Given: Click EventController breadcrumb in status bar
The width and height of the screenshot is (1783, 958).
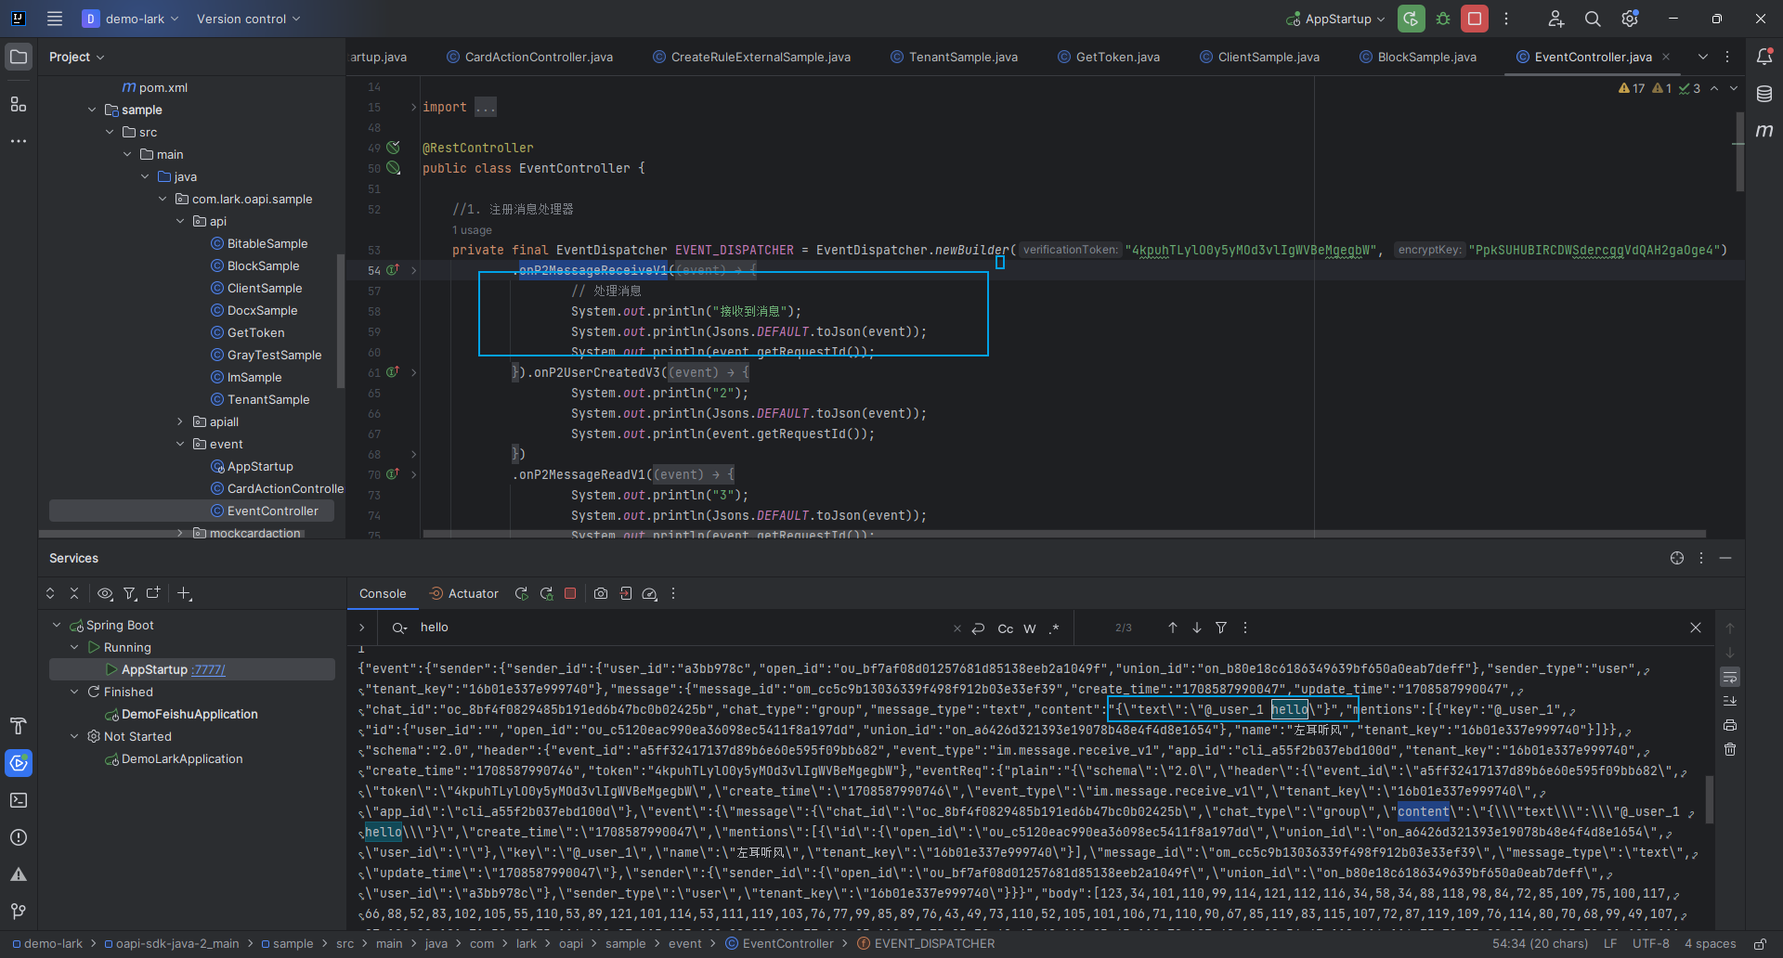Looking at the screenshot, I should point(779,943).
